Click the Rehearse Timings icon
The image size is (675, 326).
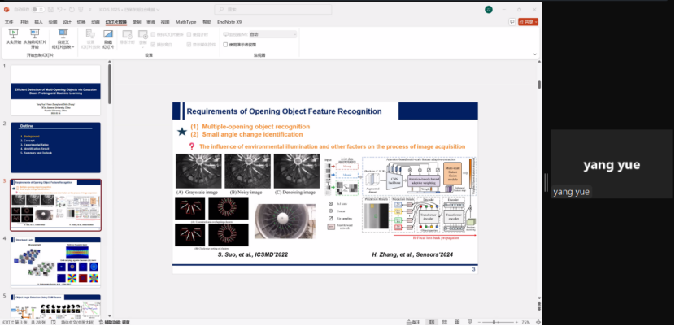pyautogui.click(x=127, y=34)
